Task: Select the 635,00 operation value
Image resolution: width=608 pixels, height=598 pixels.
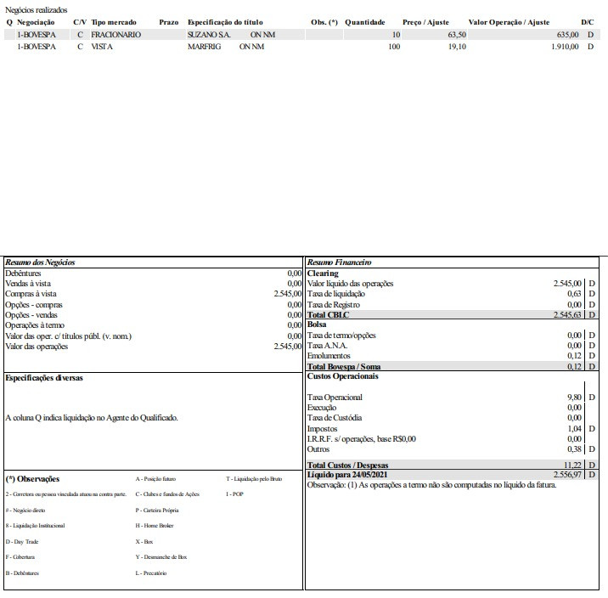Action: [x=567, y=35]
